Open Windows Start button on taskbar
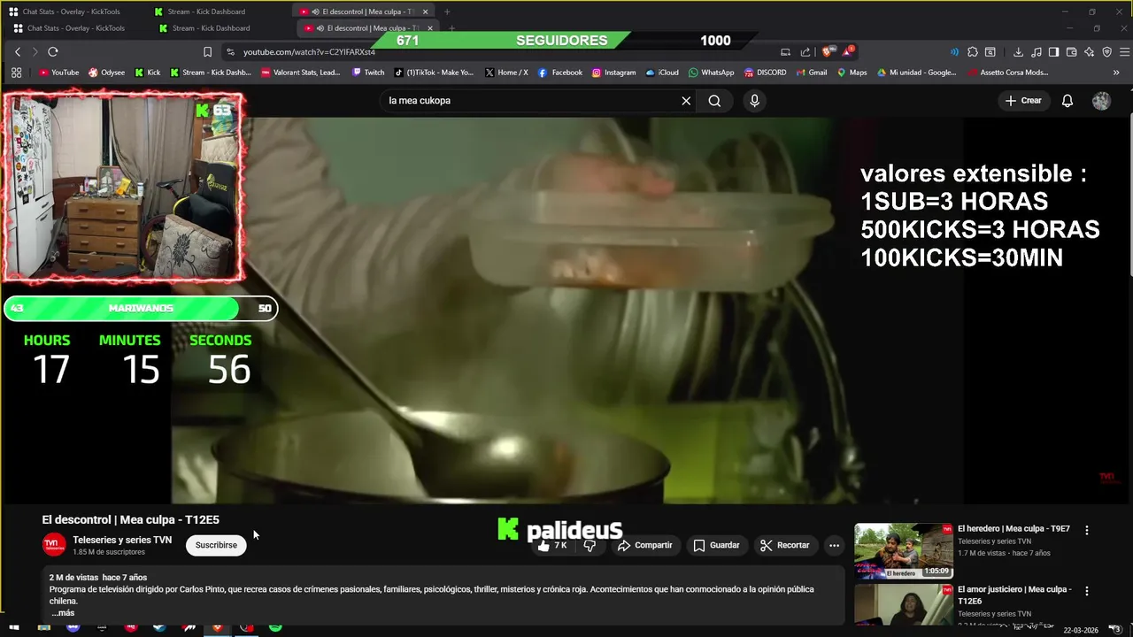1133x637 pixels. point(13,627)
